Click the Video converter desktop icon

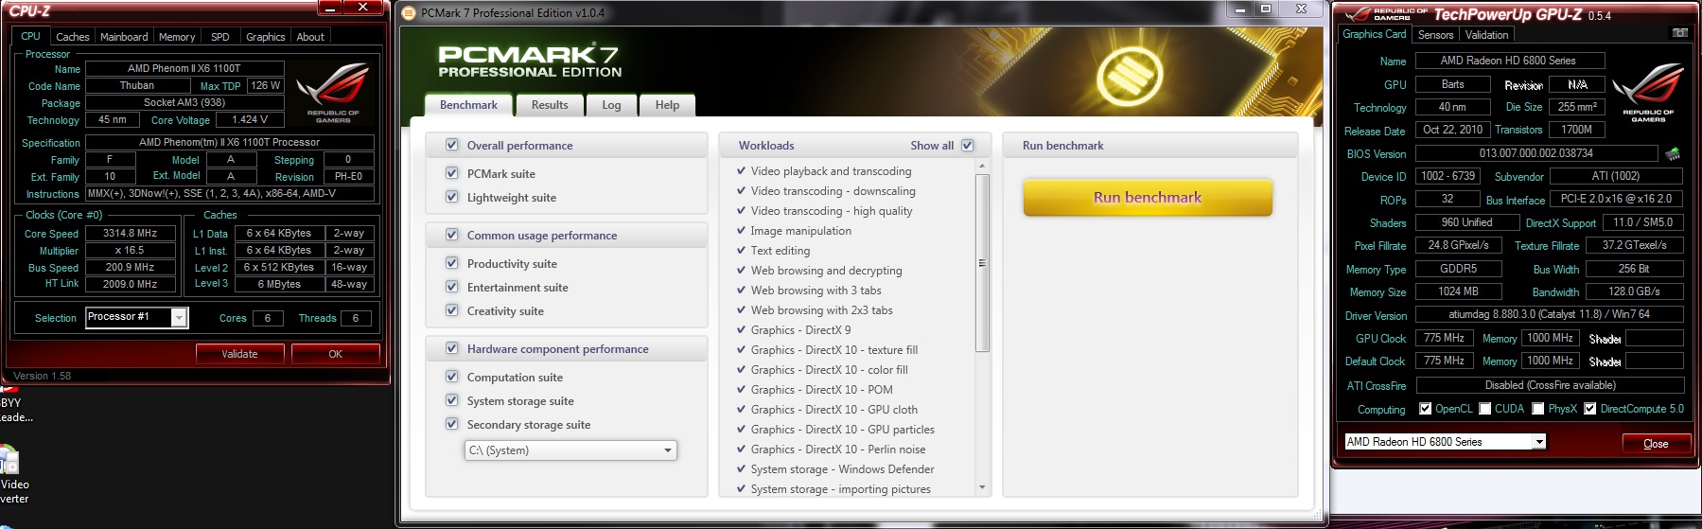[x=9, y=459]
